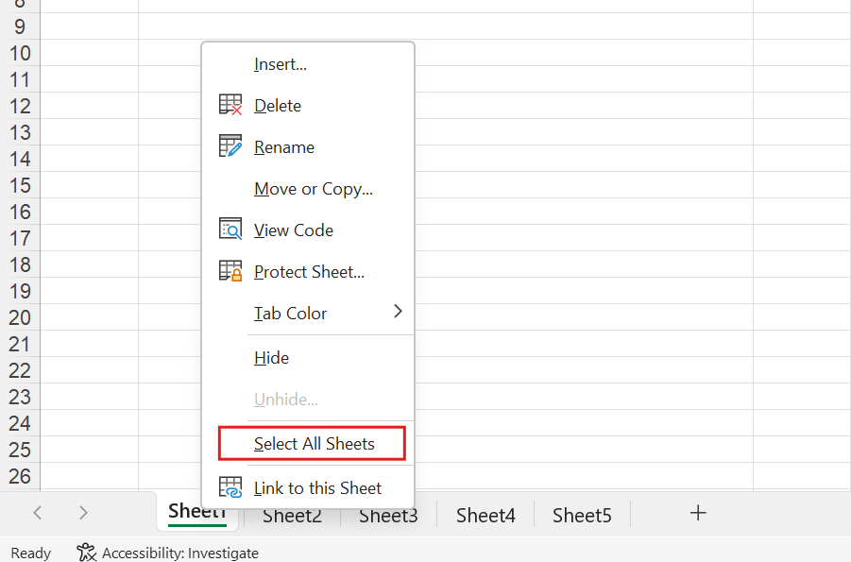Select row 22 header
851x562 pixels.
pyautogui.click(x=20, y=370)
